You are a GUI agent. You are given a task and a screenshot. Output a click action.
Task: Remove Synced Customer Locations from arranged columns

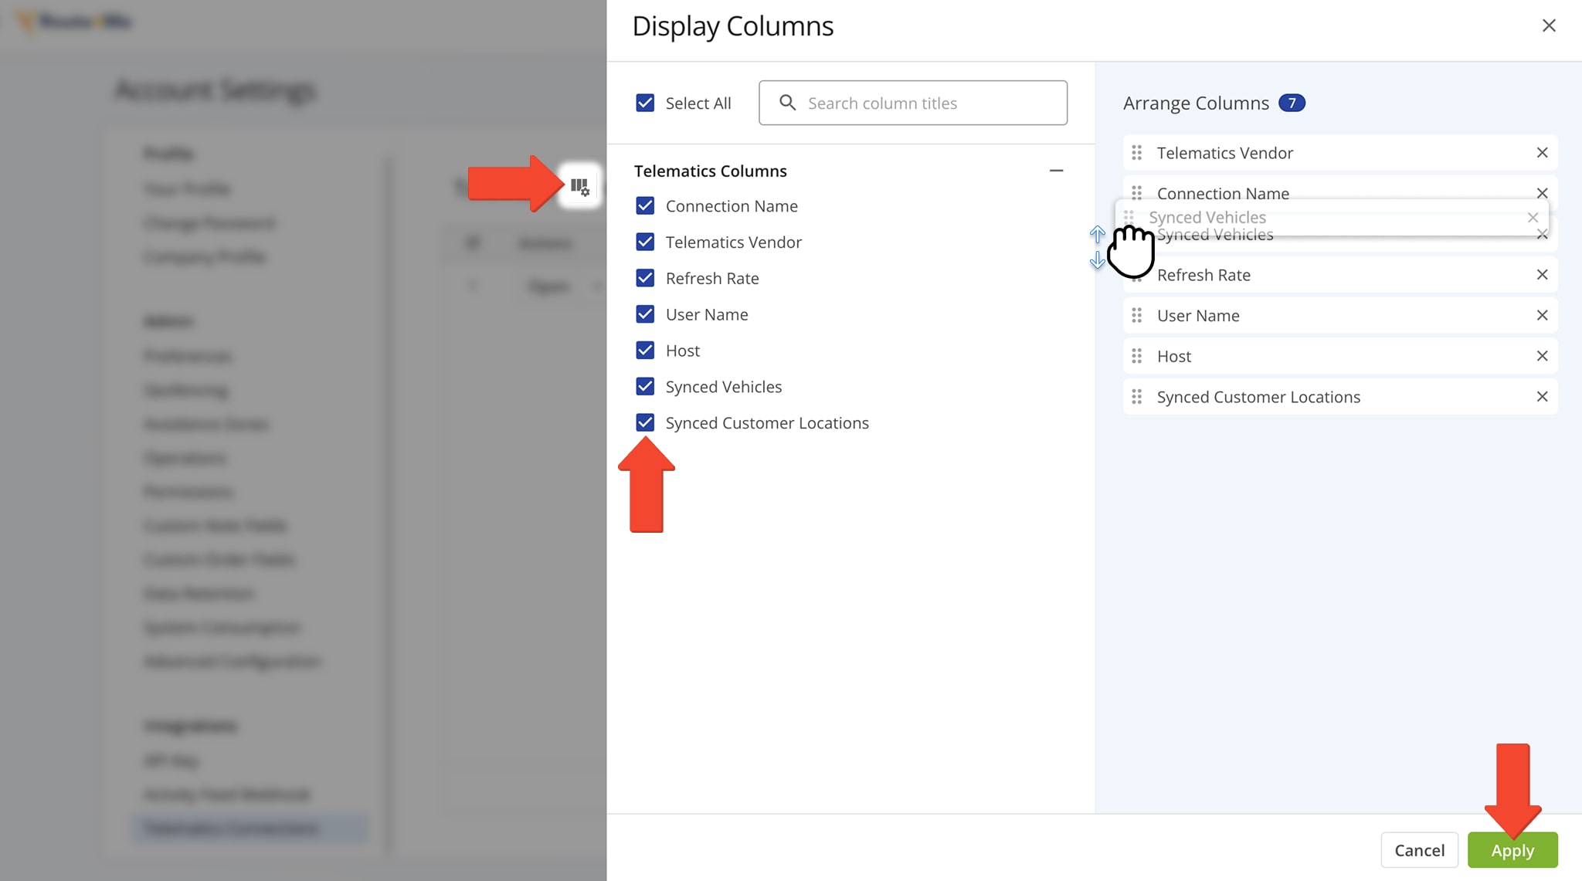[x=1543, y=396]
